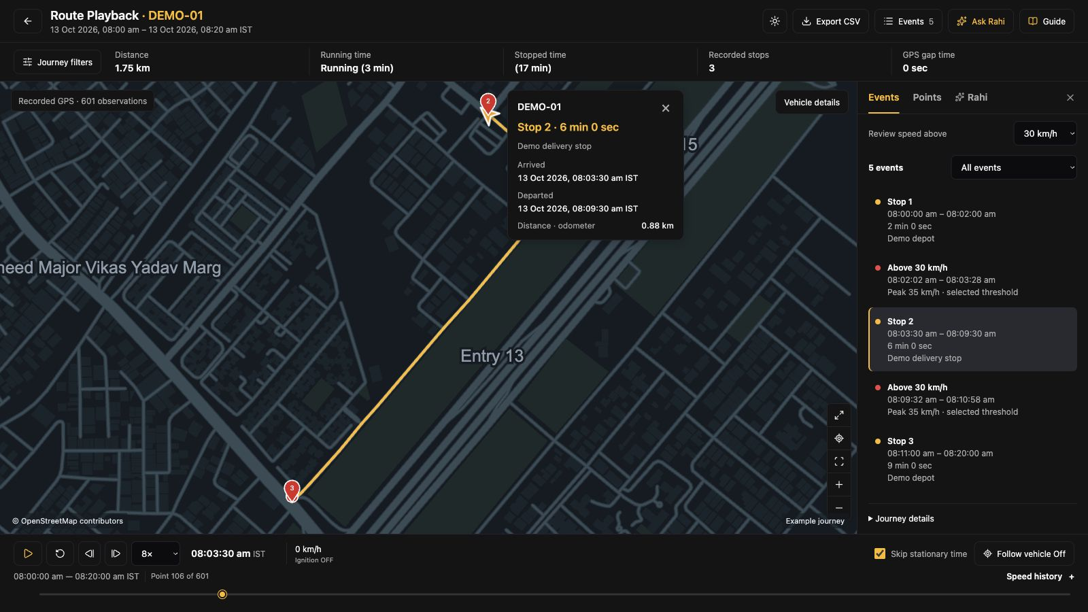Select the Events tab
Image resolution: width=1088 pixels, height=612 pixels.
pyautogui.click(x=883, y=97)
